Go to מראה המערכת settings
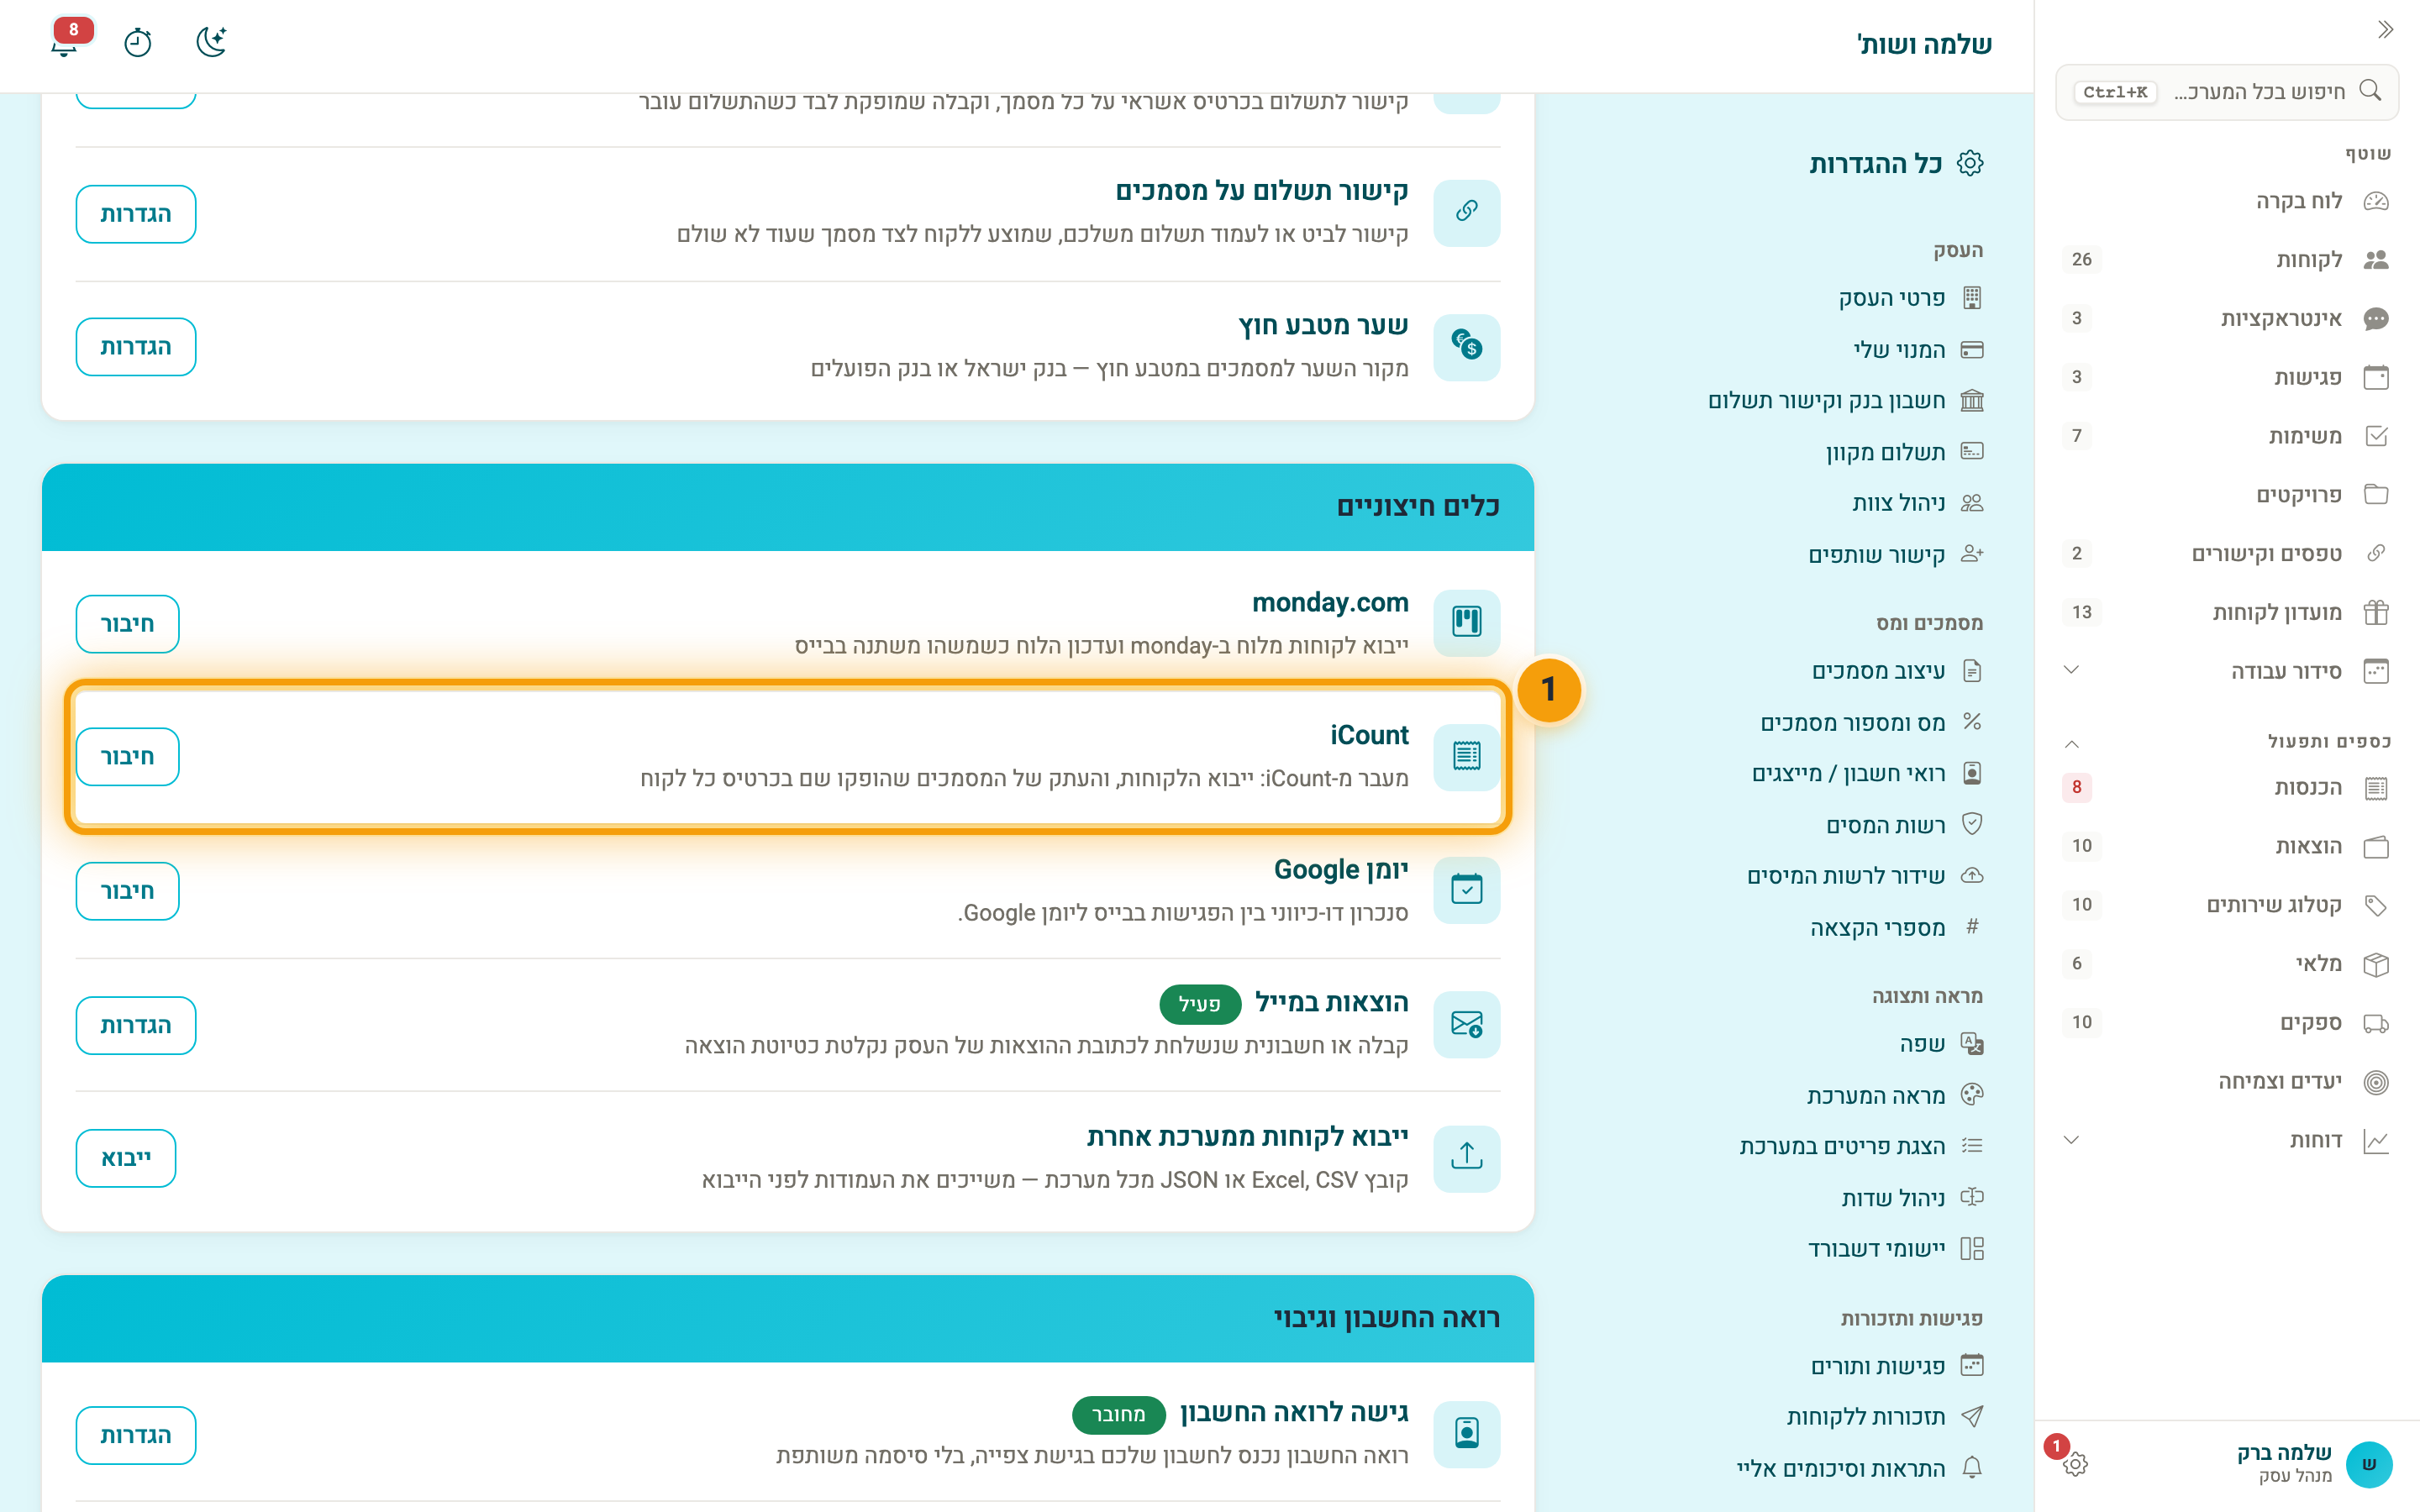 tap(1895, 1096)
